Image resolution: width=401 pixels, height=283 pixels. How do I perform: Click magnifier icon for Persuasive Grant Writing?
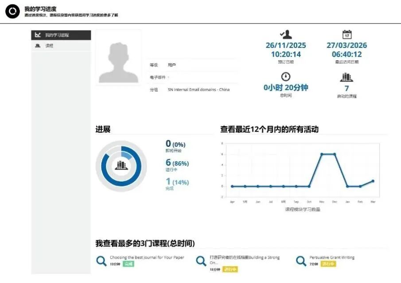click(301, 261)
